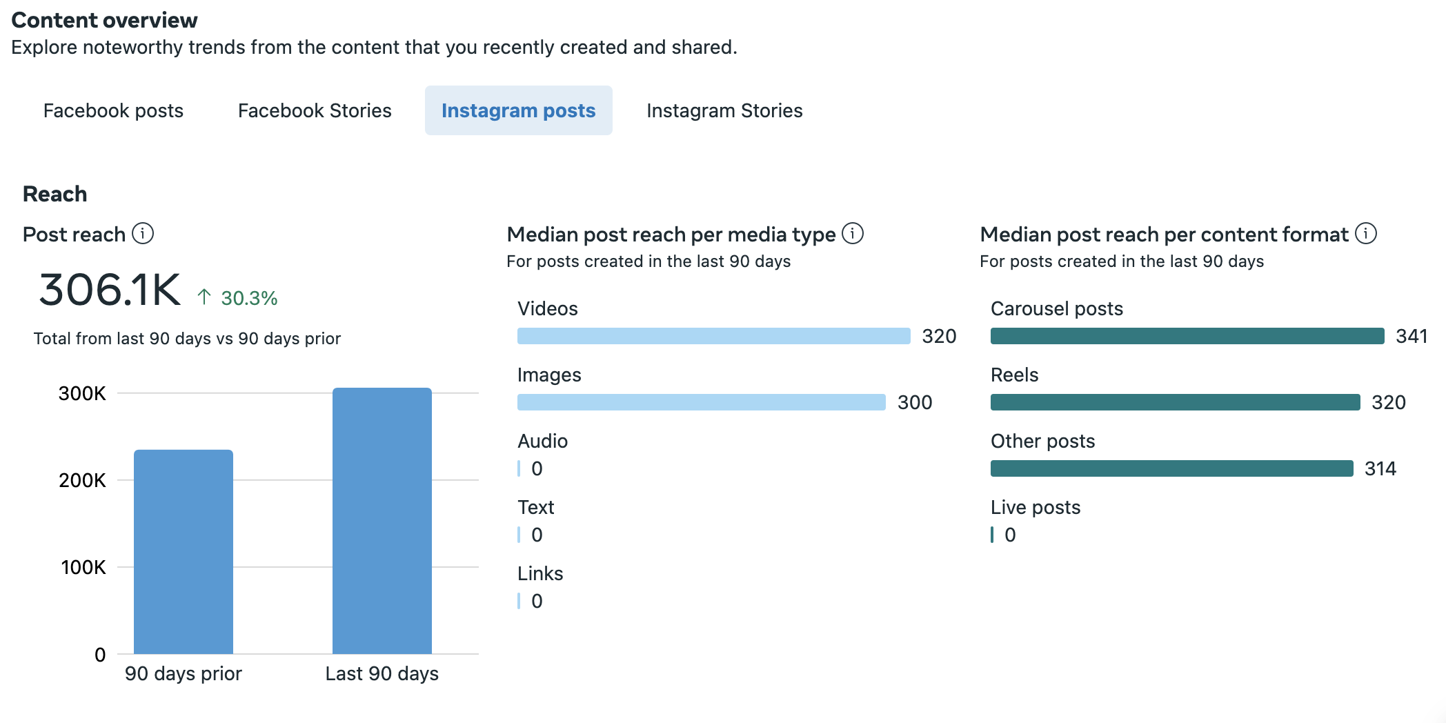Viewport: 1446px width, 723px height.
Task: Open the Facebook Stories tab
Action: coord(315,110)
